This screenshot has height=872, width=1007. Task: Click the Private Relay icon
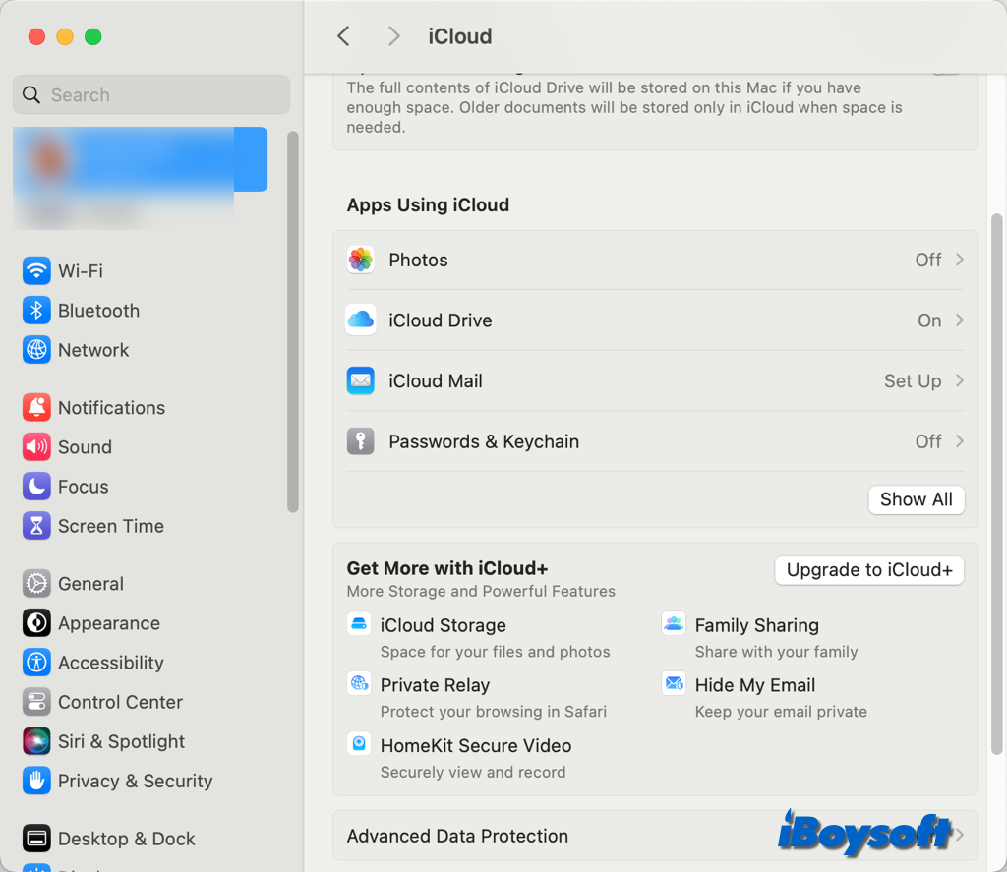pos(359,683)
